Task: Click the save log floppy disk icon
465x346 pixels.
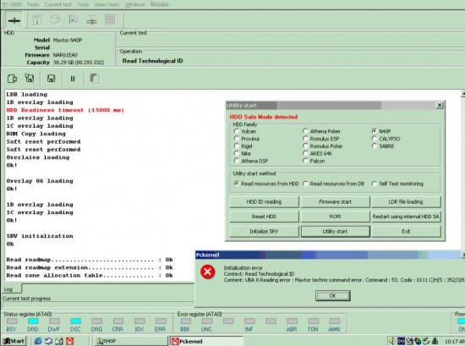Action: 51,79
